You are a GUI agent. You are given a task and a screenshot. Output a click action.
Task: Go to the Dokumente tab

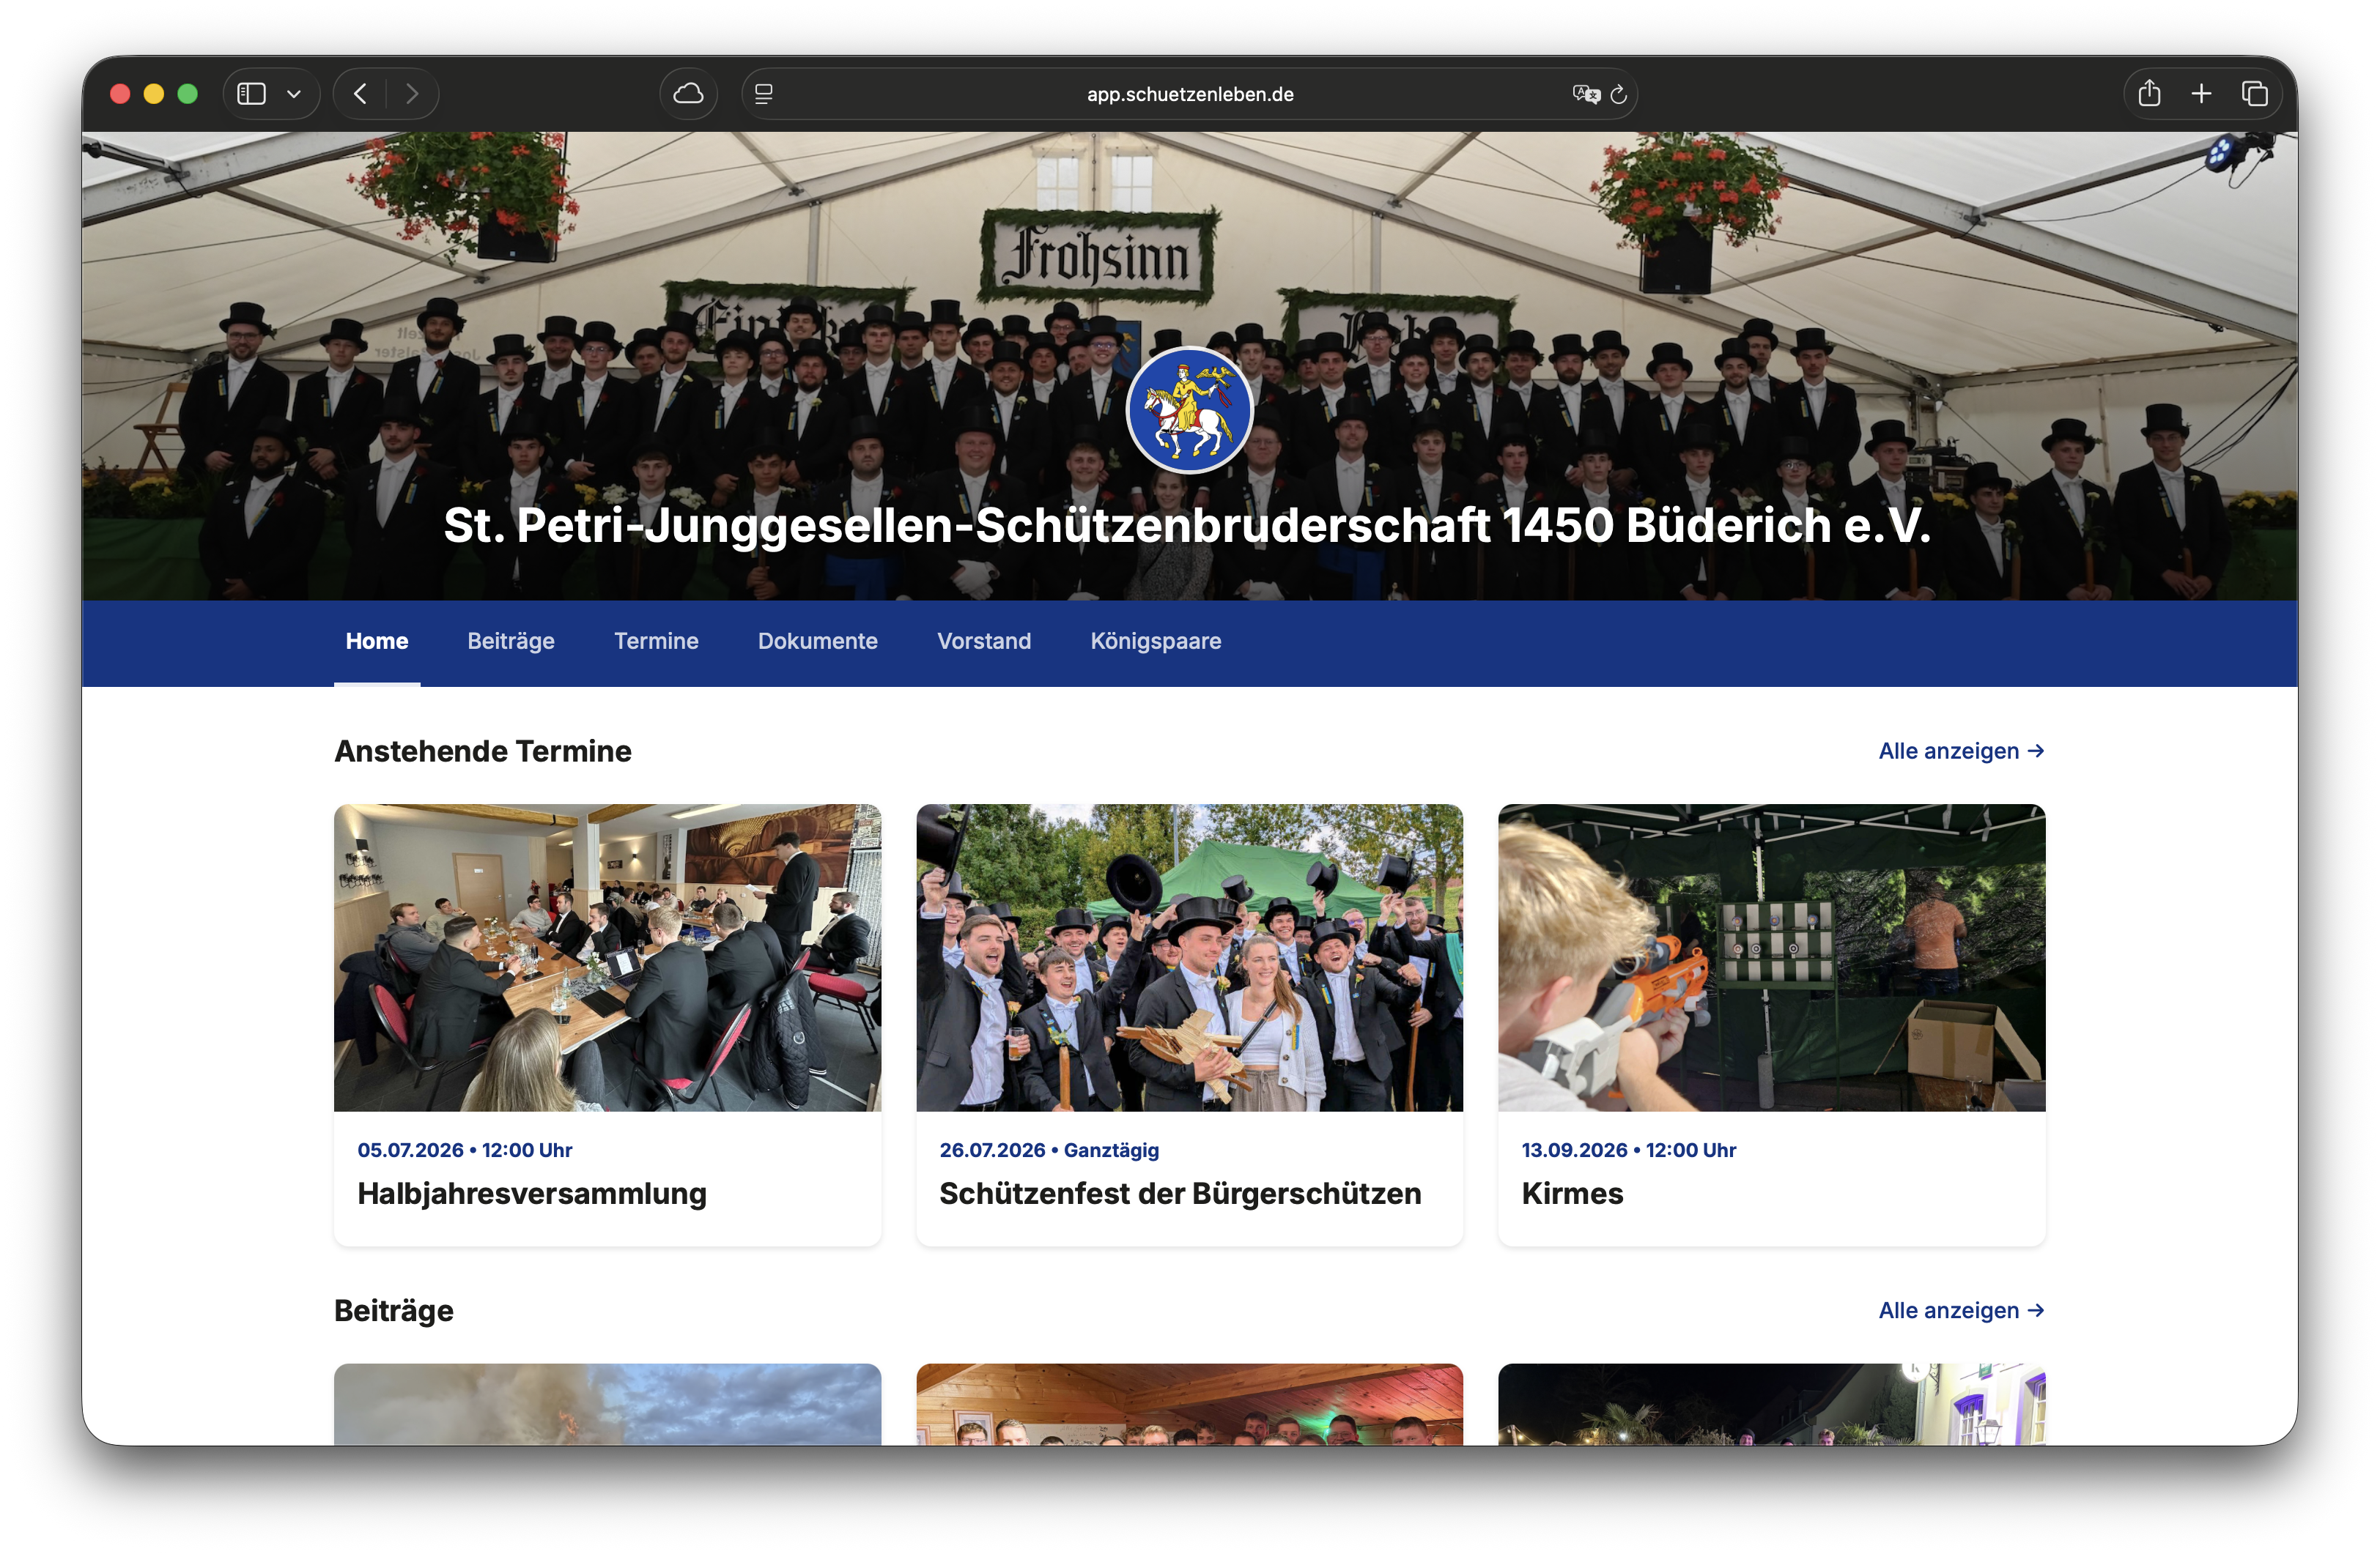817,642
